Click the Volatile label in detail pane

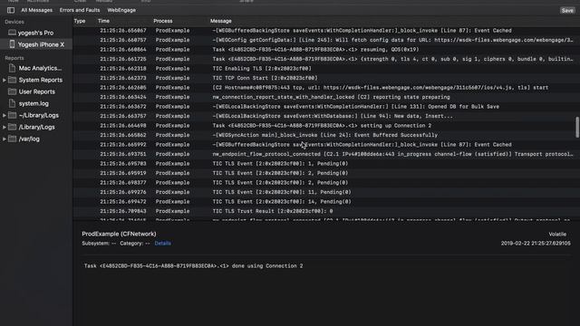click(x=557, y=234)
